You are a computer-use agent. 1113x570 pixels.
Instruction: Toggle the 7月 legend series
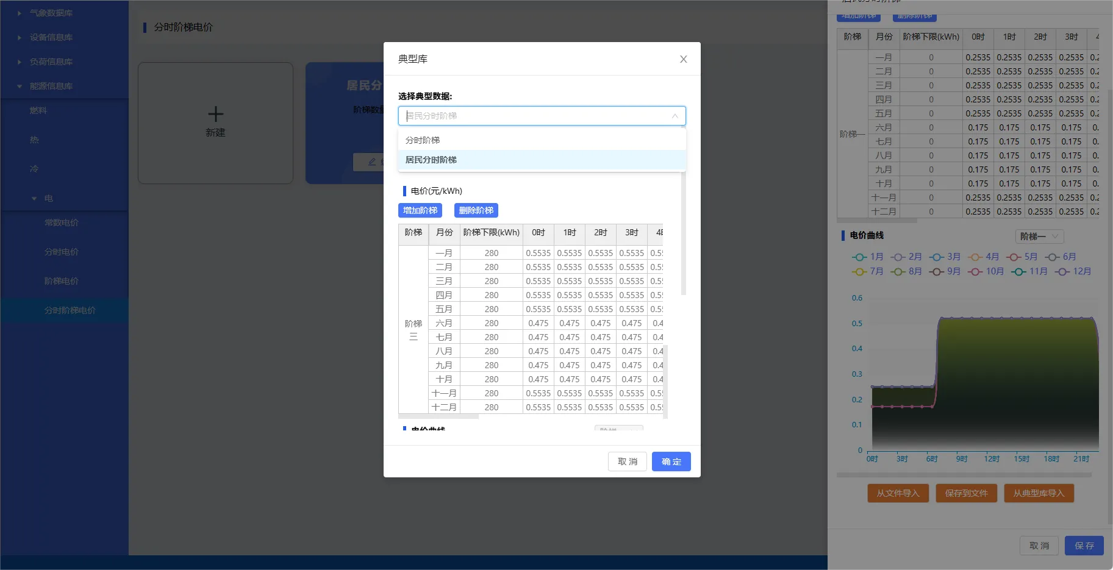(x=867, y=271)
